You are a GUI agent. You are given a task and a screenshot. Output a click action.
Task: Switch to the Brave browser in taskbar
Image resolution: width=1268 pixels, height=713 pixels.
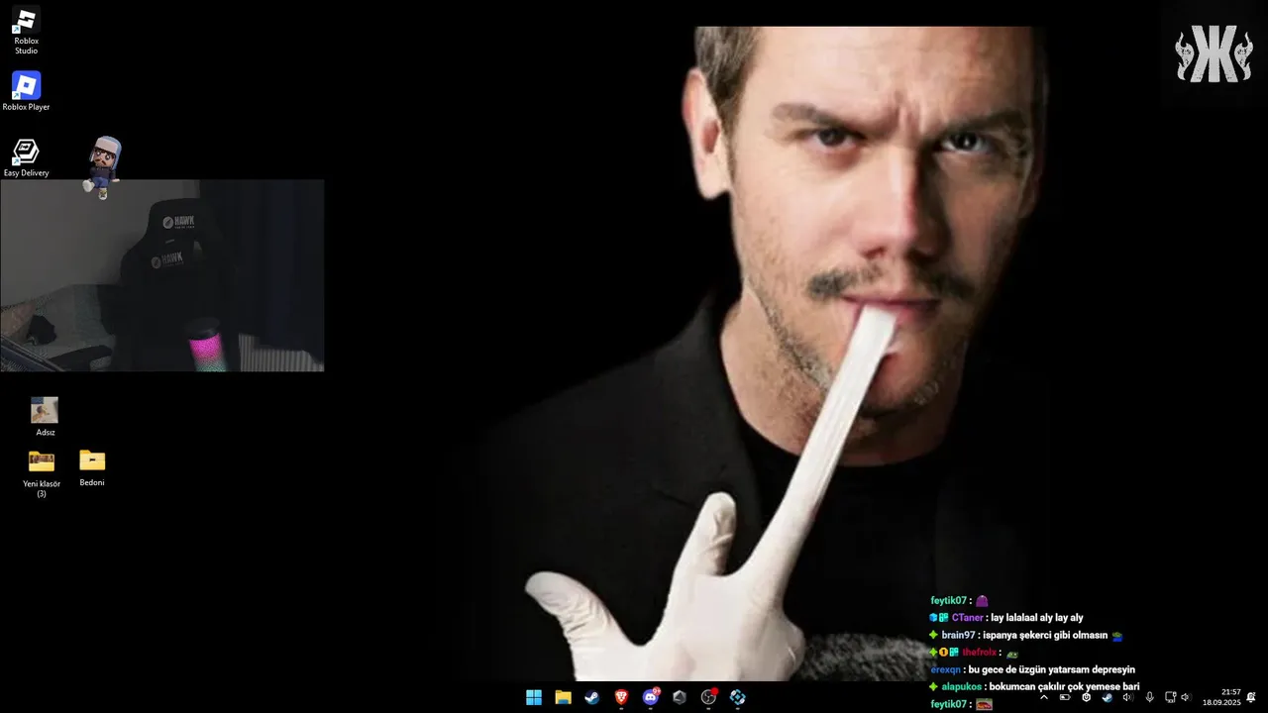click(x=621, y=697)
